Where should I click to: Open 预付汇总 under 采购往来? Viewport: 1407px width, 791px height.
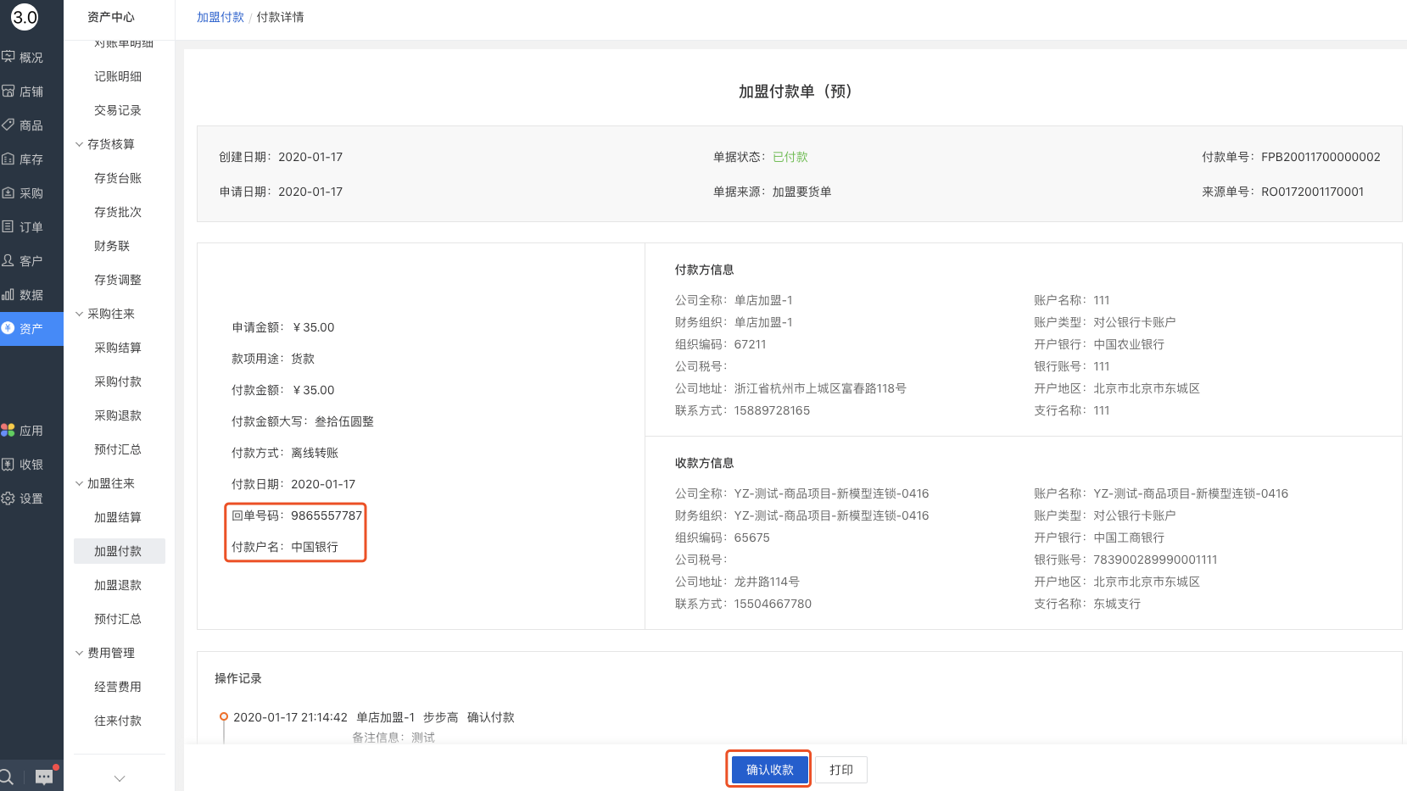[x=118, y=449]
